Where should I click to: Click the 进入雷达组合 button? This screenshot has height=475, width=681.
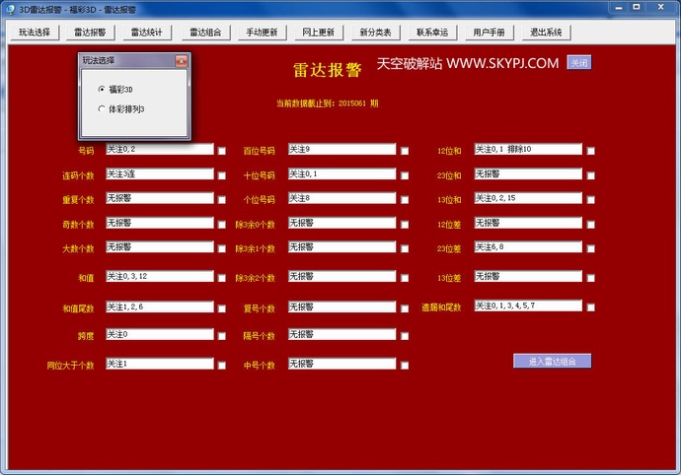pos(552,362)
